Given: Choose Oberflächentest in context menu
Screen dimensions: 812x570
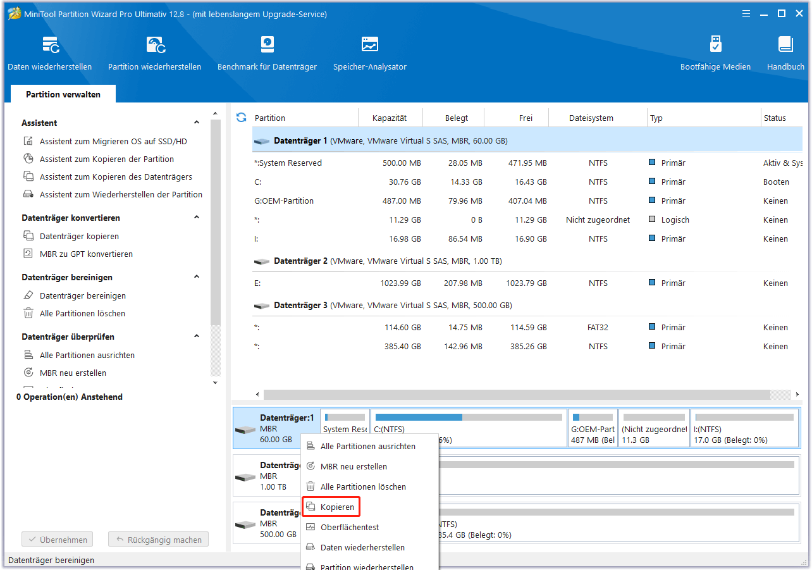Looking at the screenshot, I should pyautogui.click(x=370, y=528).
